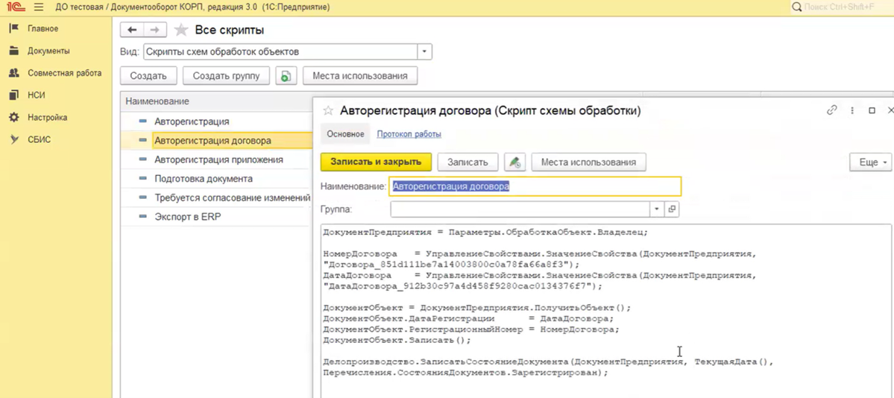Open the Протокол работы link
Screen dimensions: 894x398
(x=409, y=134)
